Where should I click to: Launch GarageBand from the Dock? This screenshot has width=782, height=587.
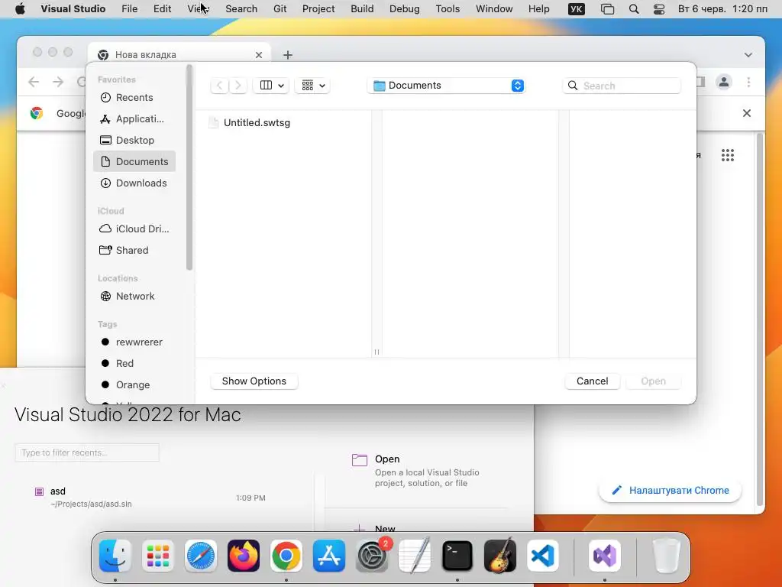(500, 556)
